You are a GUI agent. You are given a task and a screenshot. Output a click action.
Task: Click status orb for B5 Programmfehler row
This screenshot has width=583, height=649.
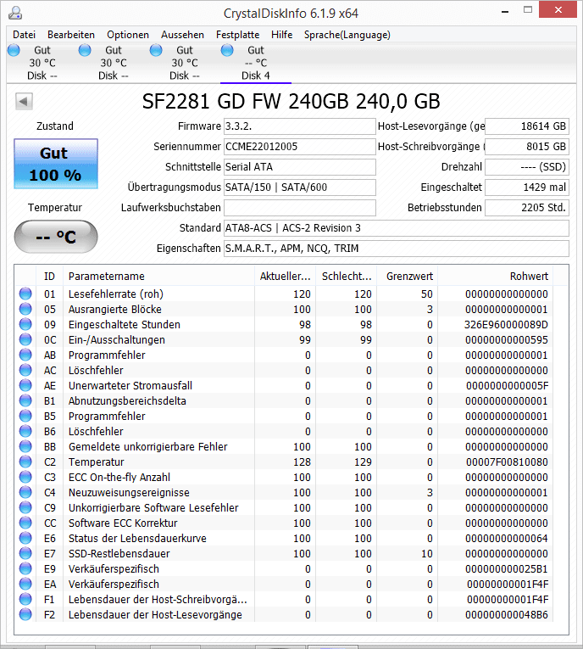tap(25, 416)
